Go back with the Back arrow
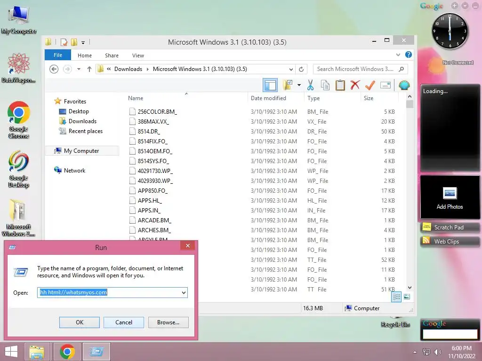The image size is (482, 361). coord(54,69)
